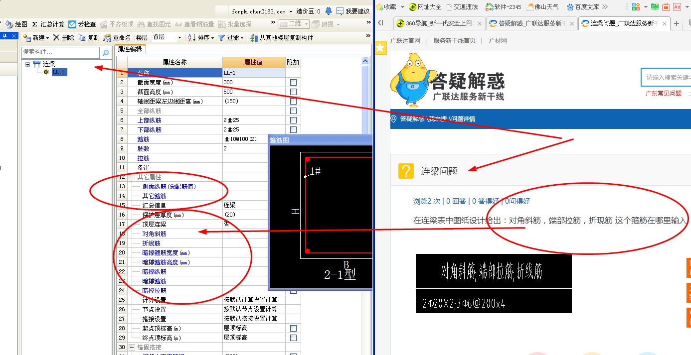Show more bookmarks with chevron

pos(605,7)
